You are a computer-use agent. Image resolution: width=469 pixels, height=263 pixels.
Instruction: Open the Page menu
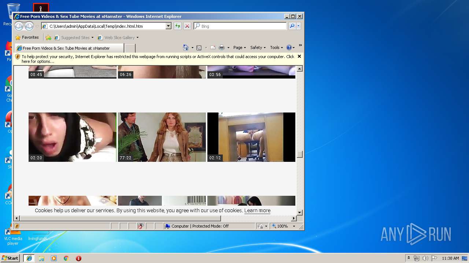[x=240, y=47]
